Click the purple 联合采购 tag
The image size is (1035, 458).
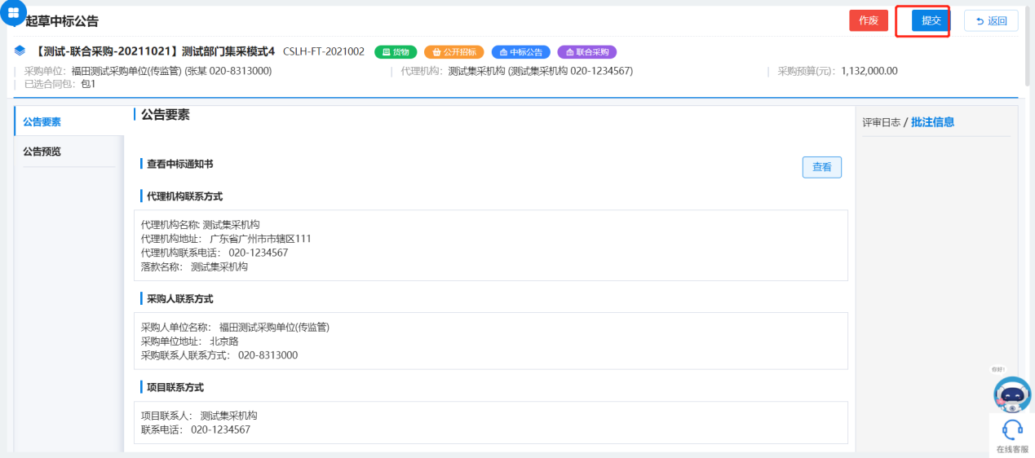586,52
